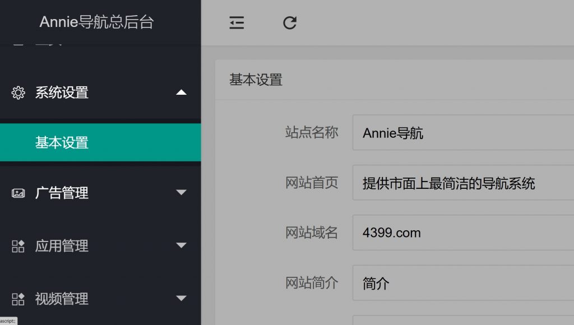Click the 基本设置 panel heading
Viewport: 574px width, 325px height.
(x=256, y=80)
